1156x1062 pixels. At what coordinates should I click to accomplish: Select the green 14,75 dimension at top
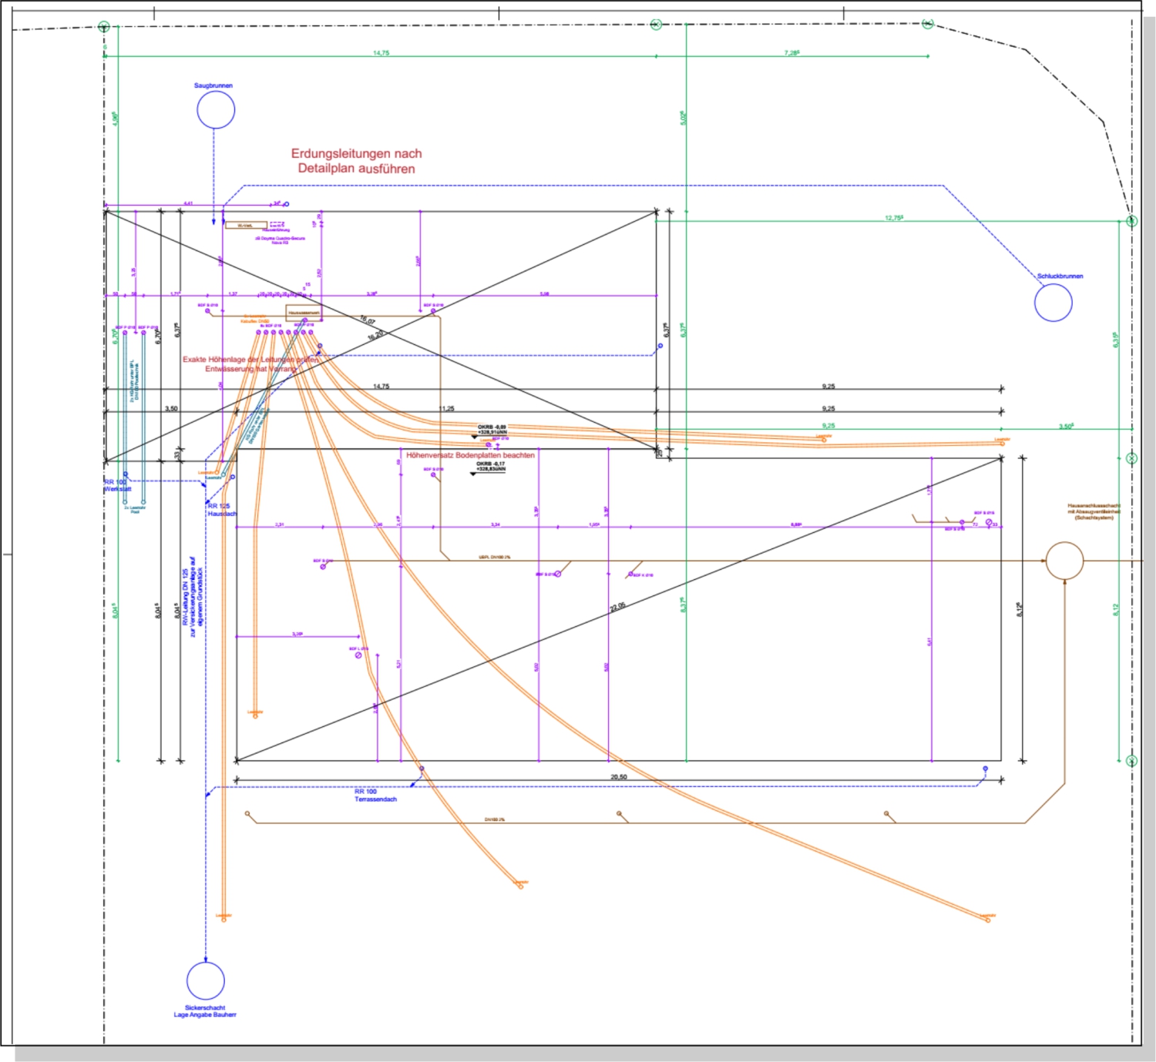tap(381, 53)
